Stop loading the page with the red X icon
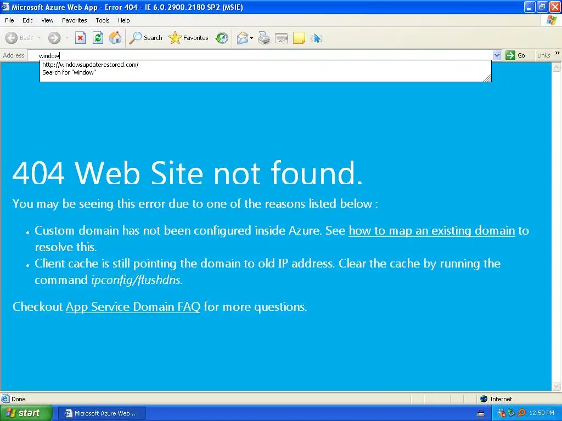The image size is (562, 421). (x=80, y=38)
